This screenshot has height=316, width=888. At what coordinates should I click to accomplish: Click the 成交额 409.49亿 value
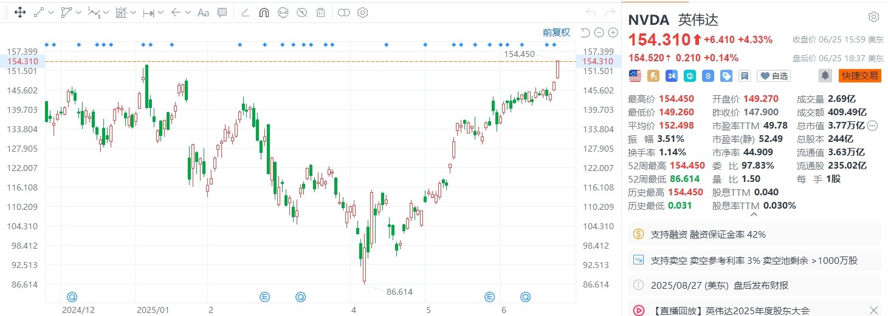[x=846, y=112]
